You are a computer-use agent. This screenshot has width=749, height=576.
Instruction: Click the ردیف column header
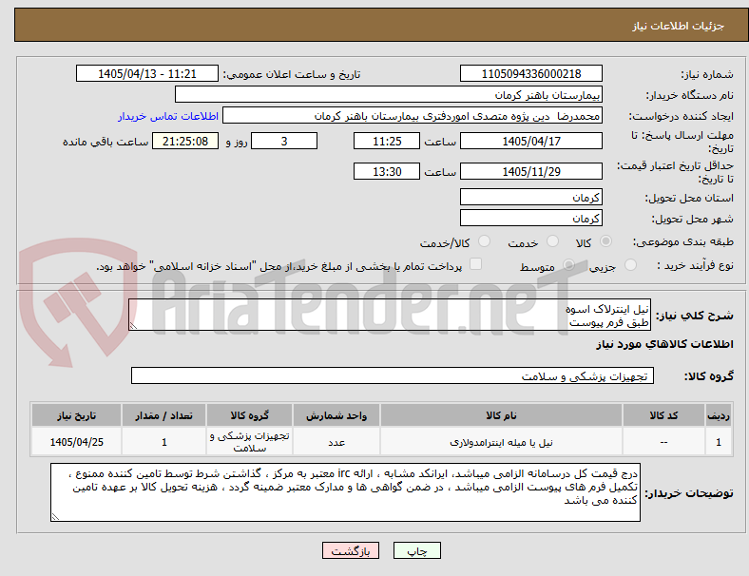(x=718, y=415)
